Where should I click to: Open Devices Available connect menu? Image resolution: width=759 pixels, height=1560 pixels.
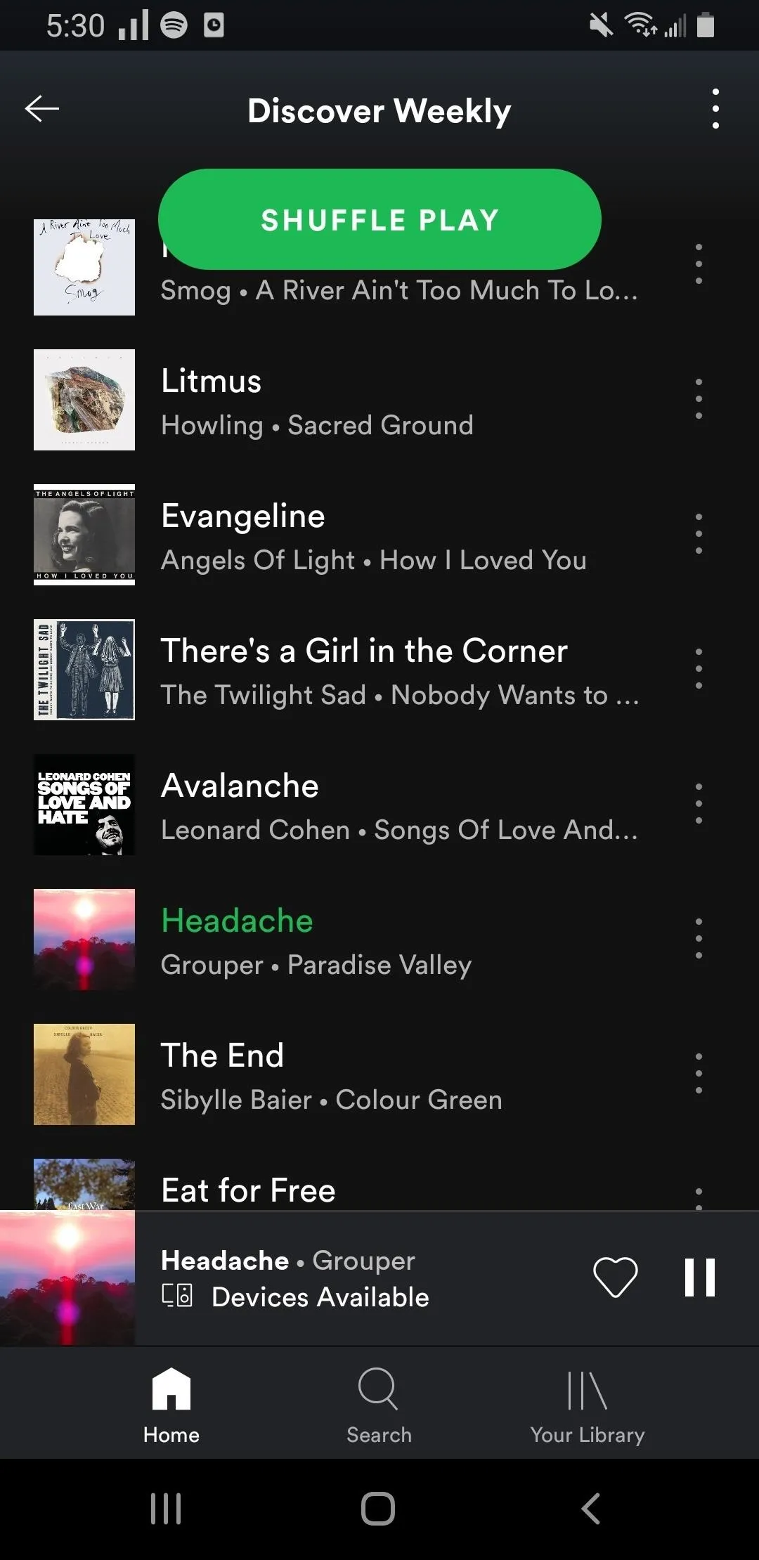tap(295, 1297)
